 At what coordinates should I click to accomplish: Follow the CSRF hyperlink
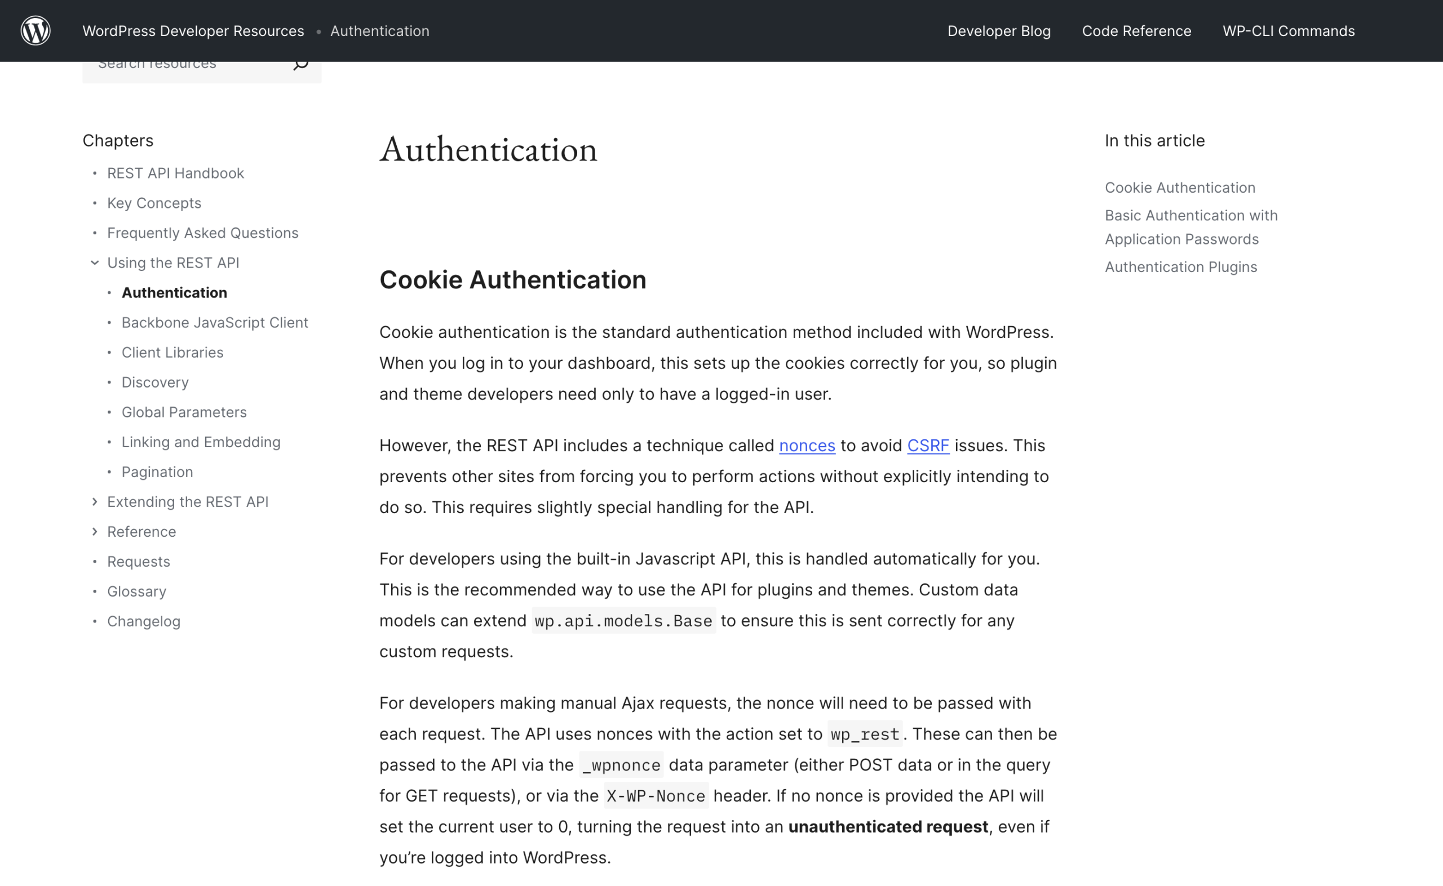(928, 446)
